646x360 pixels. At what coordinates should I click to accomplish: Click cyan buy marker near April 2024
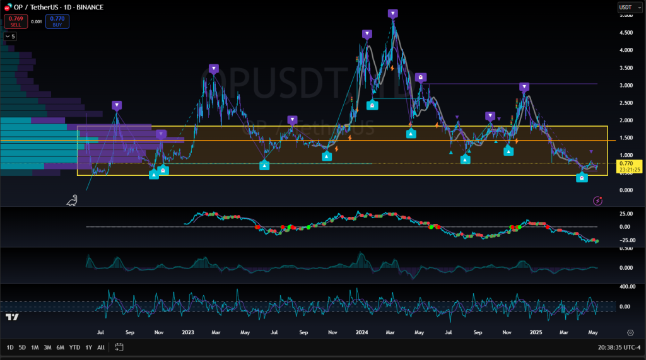(411, 134)
